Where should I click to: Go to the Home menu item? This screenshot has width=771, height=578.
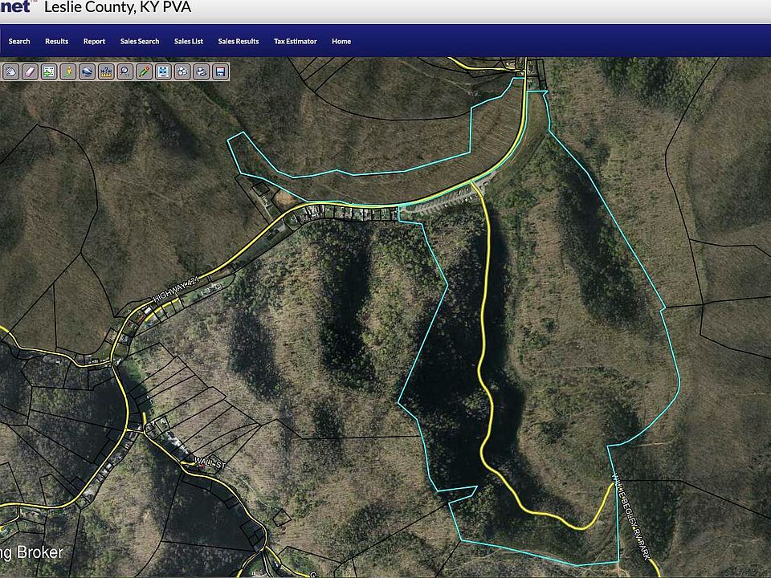pyautogui.click(x=341, y=41)
